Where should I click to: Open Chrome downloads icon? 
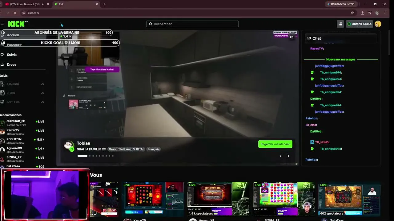[363, 13]
